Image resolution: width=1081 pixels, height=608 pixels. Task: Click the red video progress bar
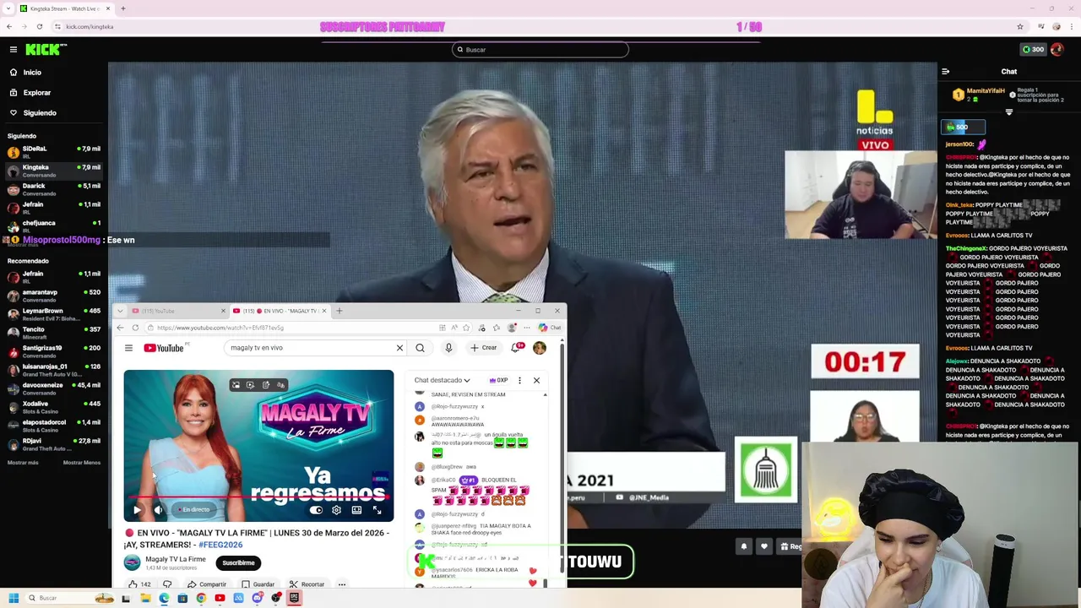pyautogui.click(x=258, y=498)
